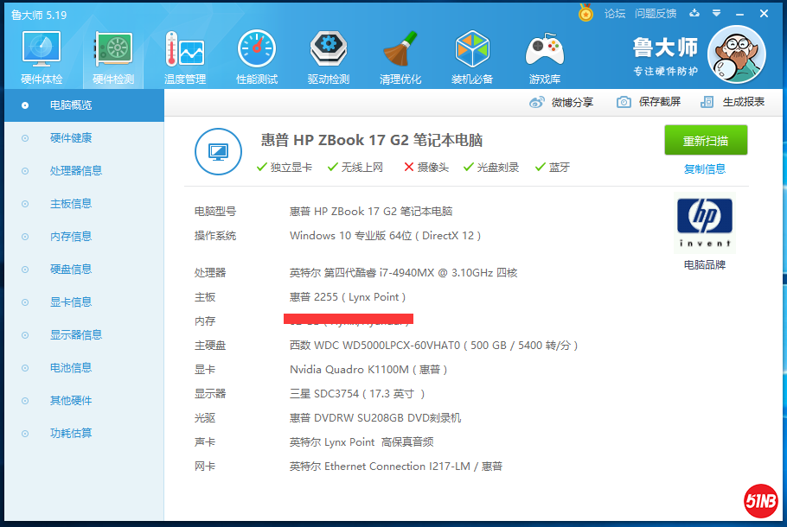Click the gold medal icon in title bar
The image size is (787, 527).
pos(586,14)
